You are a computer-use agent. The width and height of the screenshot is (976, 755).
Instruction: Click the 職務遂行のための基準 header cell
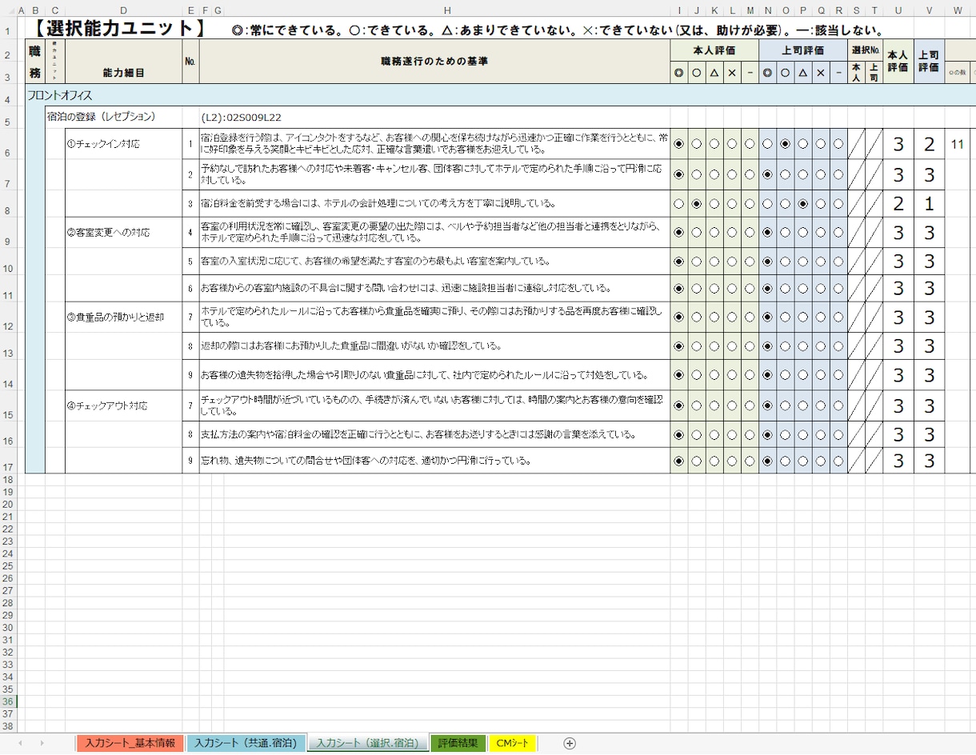click(434, 62)
